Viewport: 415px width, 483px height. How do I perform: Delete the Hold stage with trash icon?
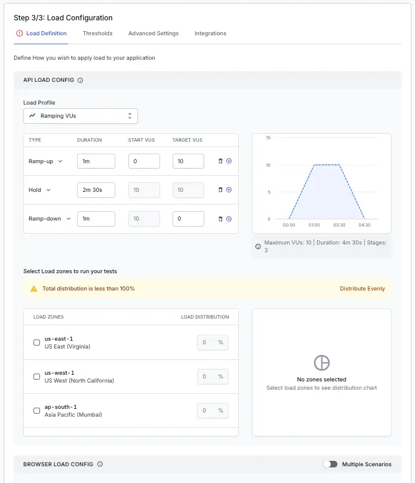(x=220, y=189)
